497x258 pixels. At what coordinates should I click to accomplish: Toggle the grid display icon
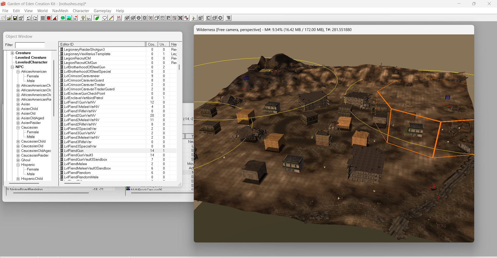pyautogui.click(x=43, y=18)
